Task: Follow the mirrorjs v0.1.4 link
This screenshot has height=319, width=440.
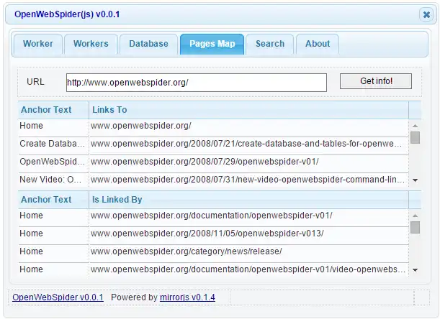Action: pos(187,297)
